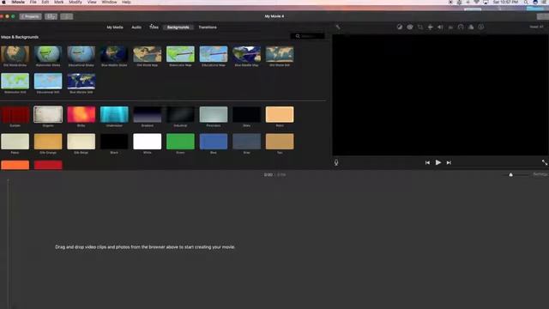Switch to the Titles tab
The width and height of the screenshot is (549, 309).
[x=154, y=27]
